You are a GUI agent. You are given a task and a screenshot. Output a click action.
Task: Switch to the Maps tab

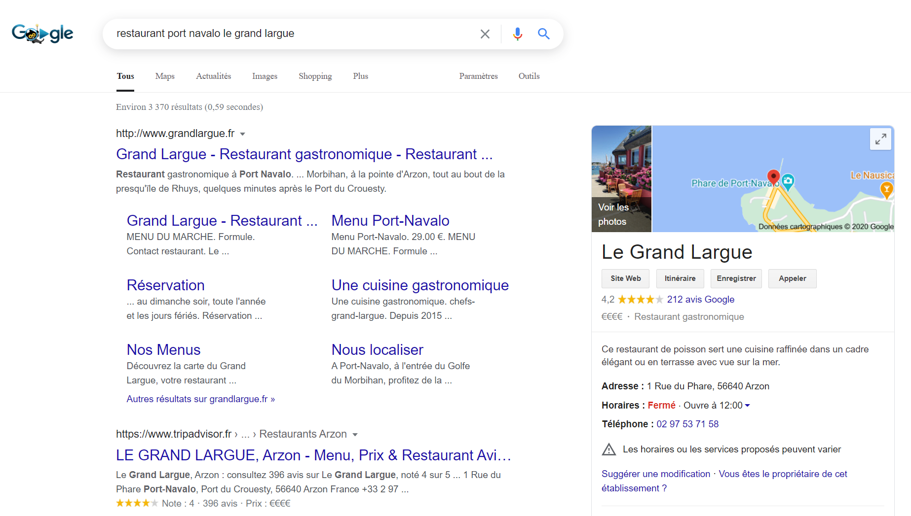pyautogui.click(x=165, y=76)
